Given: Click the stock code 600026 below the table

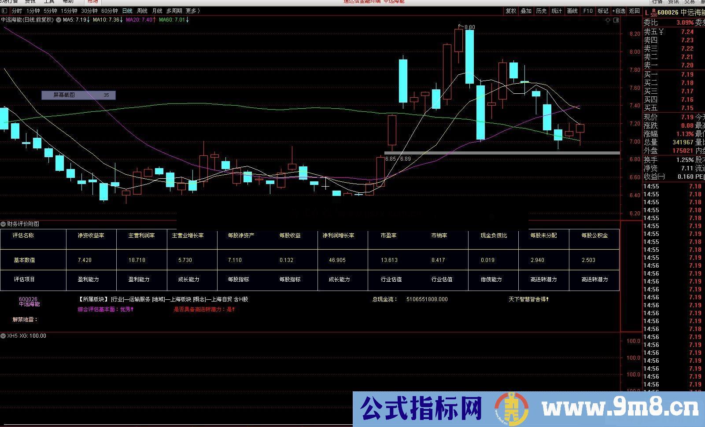Looking at the screenshot, I should tap(28, 299).
